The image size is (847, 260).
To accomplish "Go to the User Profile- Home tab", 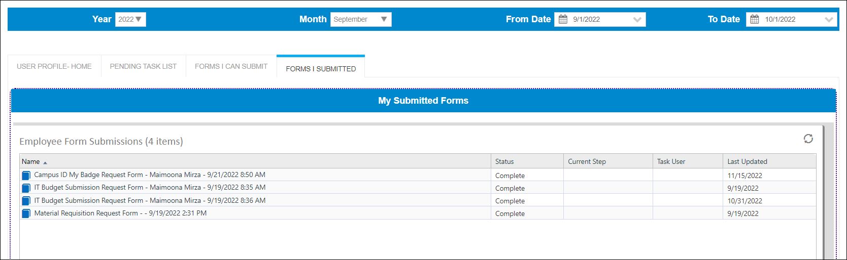I will (x=54, y=66).
